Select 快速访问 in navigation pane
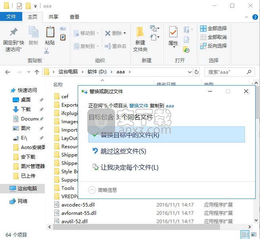Viewport: 260px width, 239px height. [27, 90]
